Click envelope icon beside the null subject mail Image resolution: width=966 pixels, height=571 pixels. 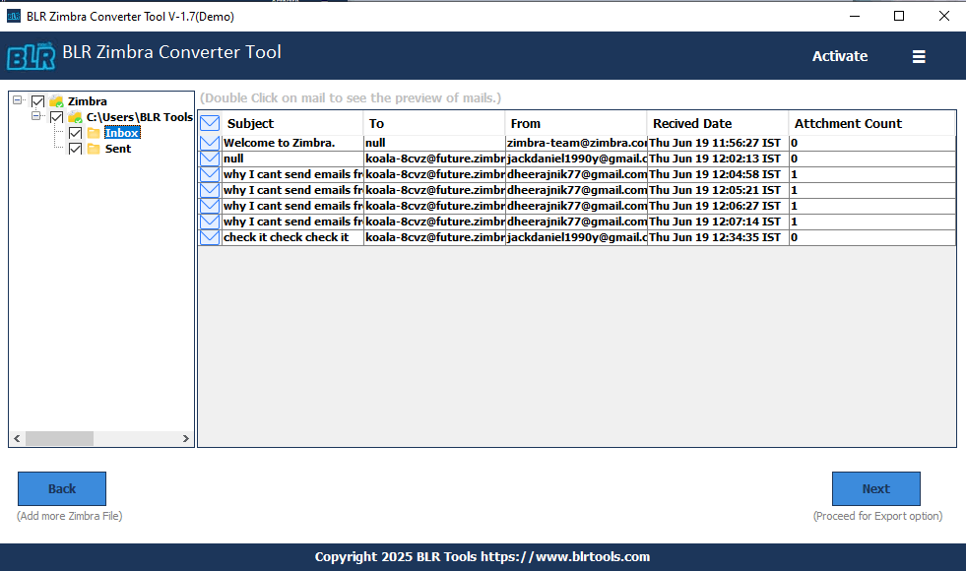pyautogui.click(x=209, y=158)
